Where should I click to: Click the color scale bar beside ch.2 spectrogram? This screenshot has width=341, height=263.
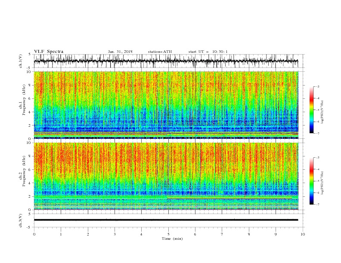click(x=312, y=181)
